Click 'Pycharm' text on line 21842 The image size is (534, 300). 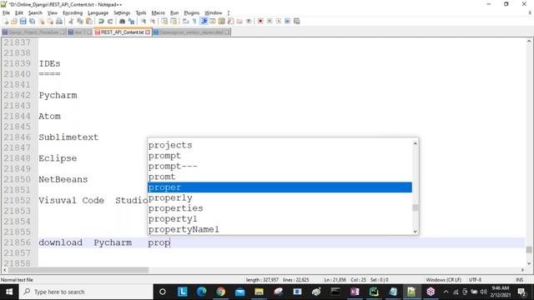58,95
